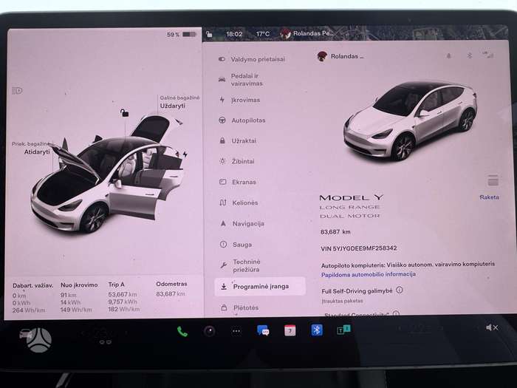Open the three-dots app launcher
The image size is (517, 388).
pos(236,331)
